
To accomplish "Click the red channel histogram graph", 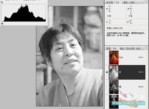I will coord(24,13).
